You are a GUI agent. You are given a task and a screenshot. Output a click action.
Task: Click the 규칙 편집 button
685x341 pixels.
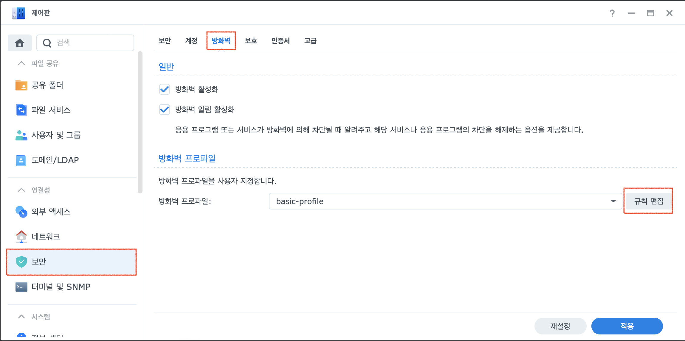(x=649, y=201)
